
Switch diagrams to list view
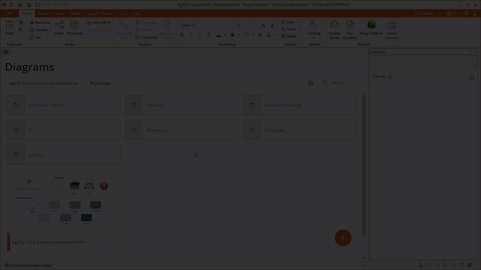point(311,83)
